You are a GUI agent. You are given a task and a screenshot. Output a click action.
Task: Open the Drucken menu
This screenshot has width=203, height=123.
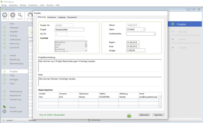[x=50, y=5]
